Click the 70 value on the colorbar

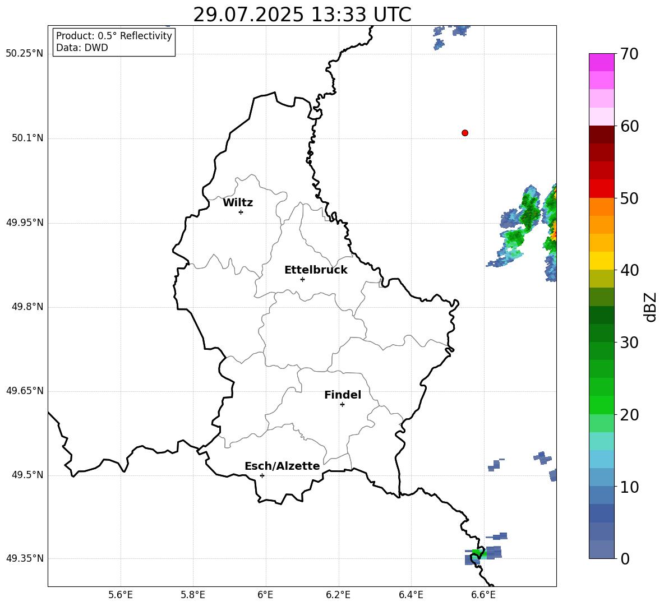pyautogui.click(x=629, y=54)
